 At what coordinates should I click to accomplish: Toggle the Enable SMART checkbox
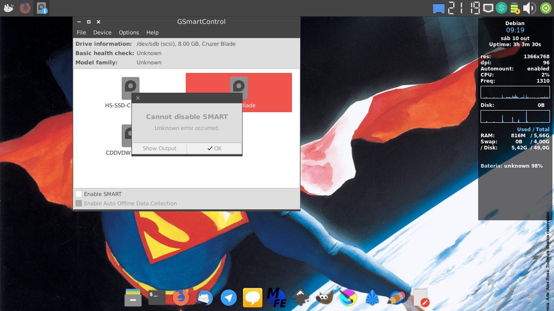pyautogui.click(x=79, y=194)
